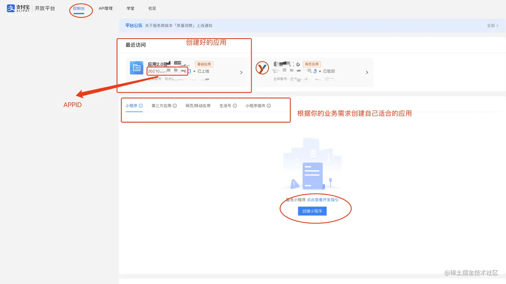This screenshot has height=284, width=506.
Task: Click the blue document icon of 应用2.0 app
Action: coord(136,68)
